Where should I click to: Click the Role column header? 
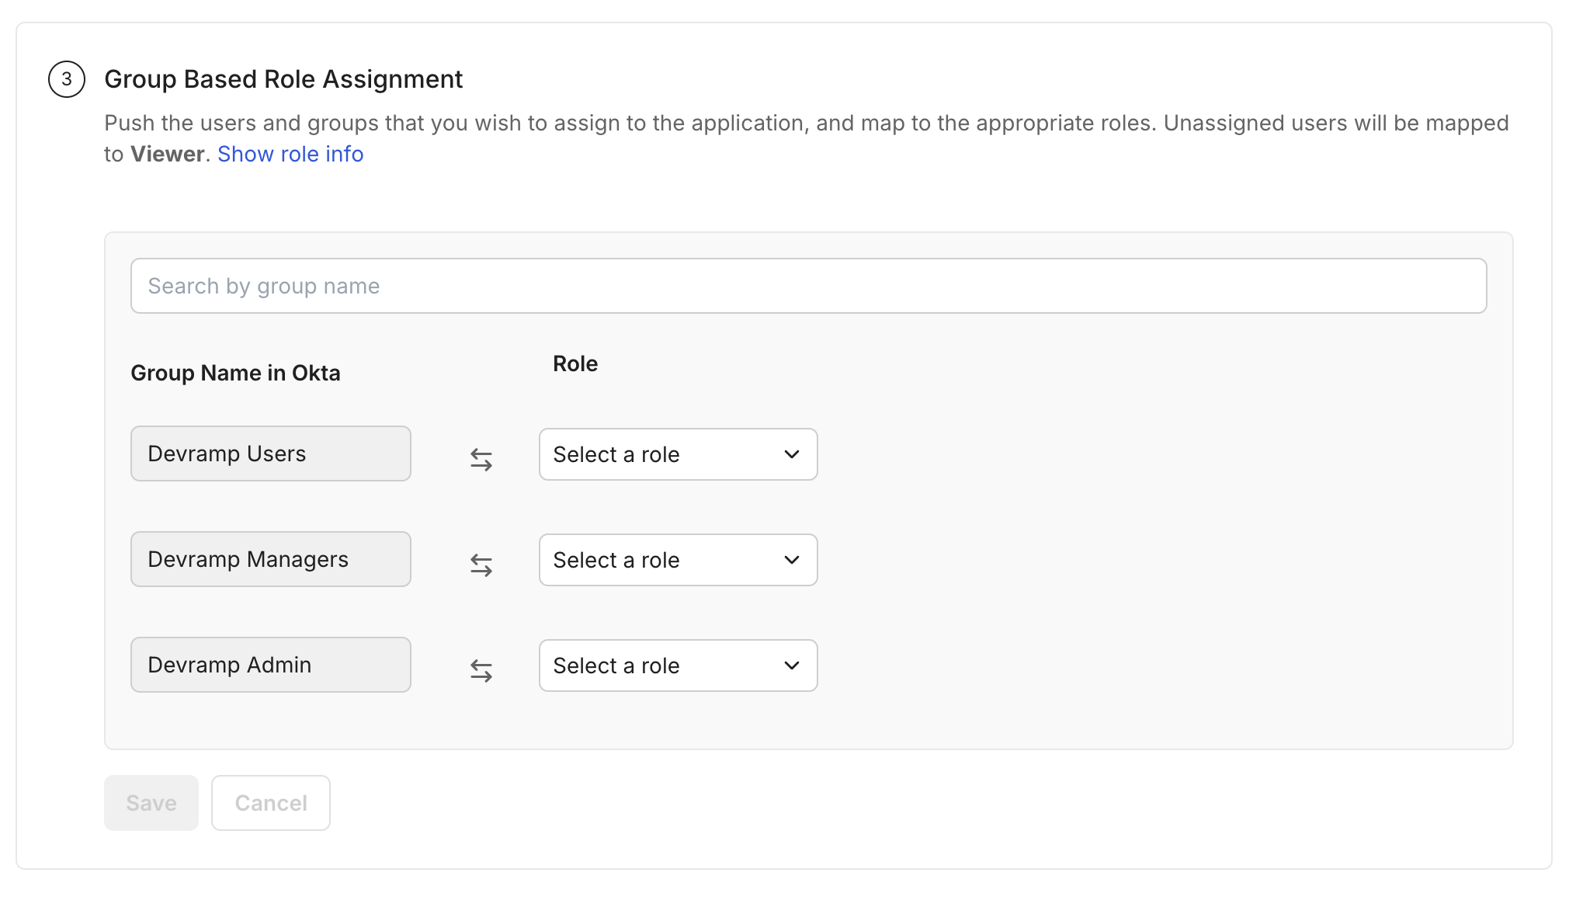575,363
